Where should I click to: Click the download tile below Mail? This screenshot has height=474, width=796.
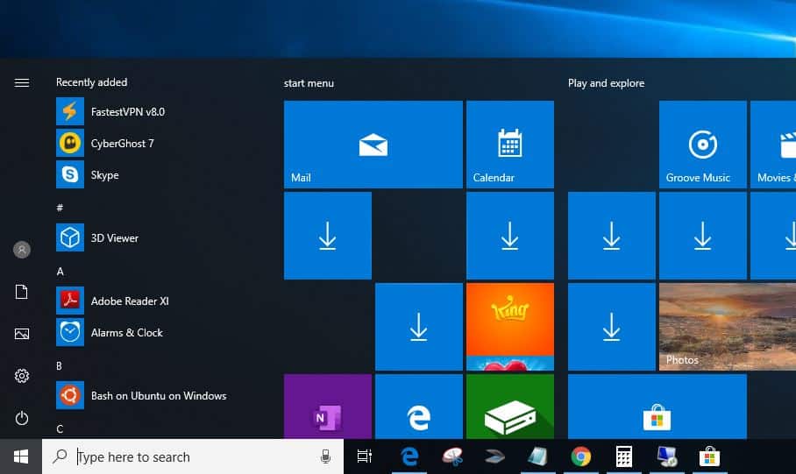pyautogui.click(x=328, y=236)
